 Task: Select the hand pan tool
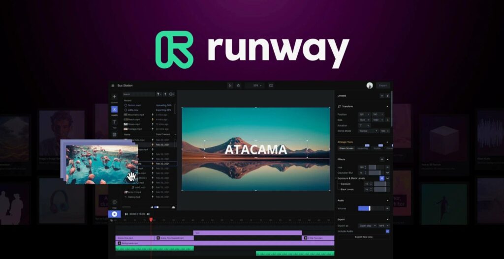pyautogui.click(x=238, y=86)
